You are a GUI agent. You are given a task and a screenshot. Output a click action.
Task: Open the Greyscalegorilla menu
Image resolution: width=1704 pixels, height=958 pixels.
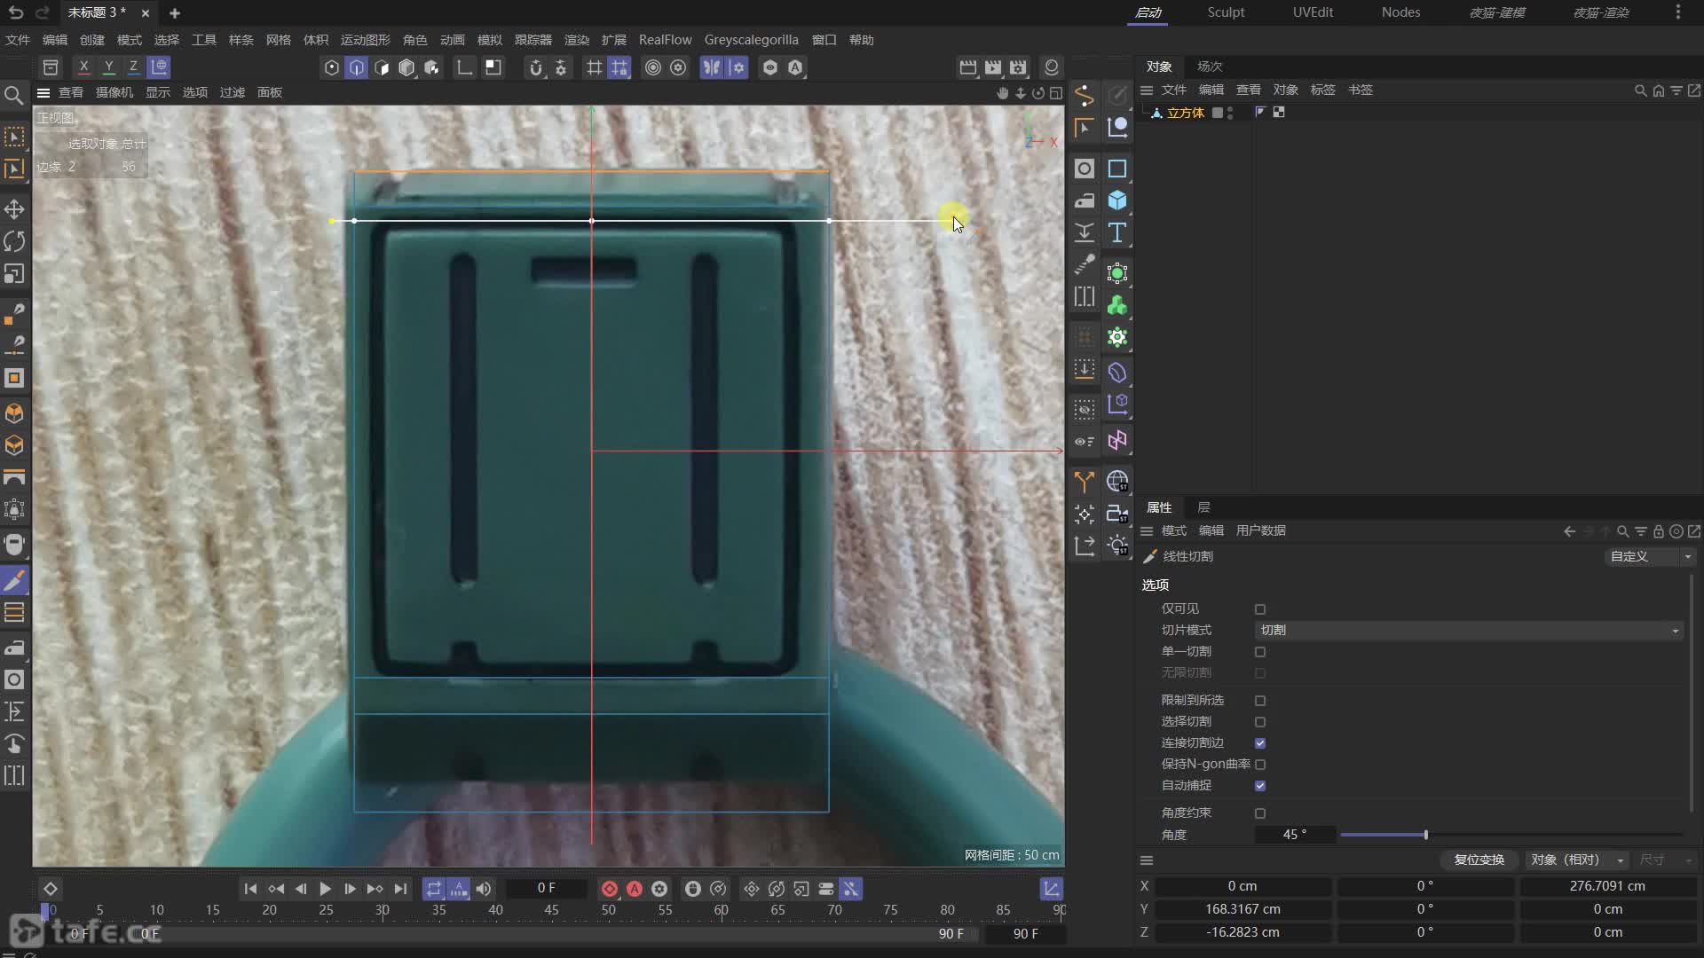tap(751, 40)
